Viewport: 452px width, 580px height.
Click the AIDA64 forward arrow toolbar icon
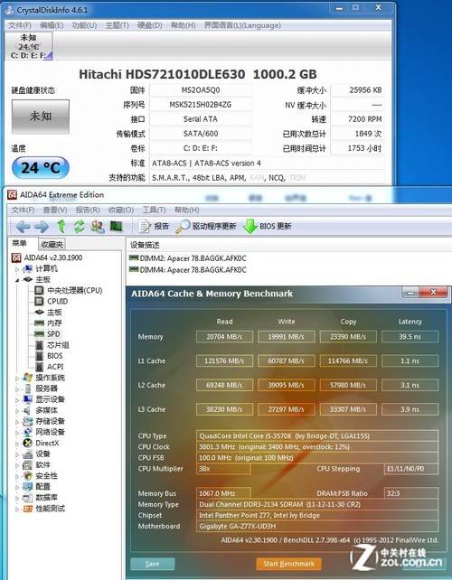pyautogui.click(x=42, y=227)
